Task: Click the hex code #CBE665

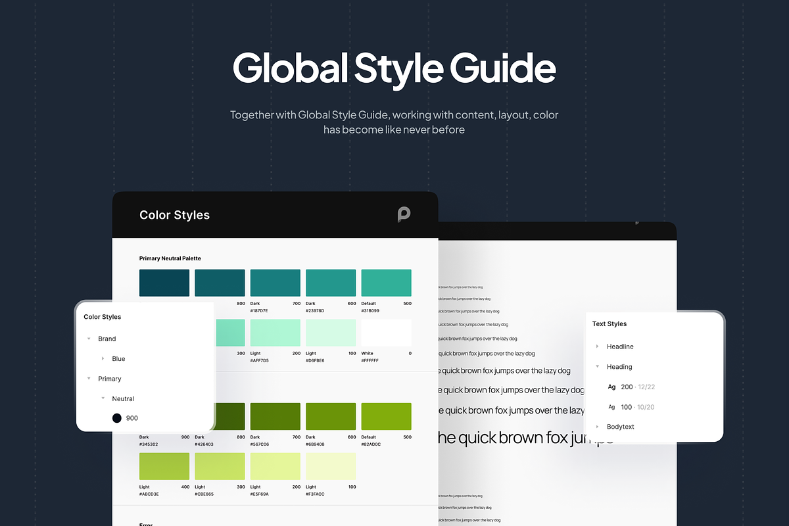Action: [204, 494]
